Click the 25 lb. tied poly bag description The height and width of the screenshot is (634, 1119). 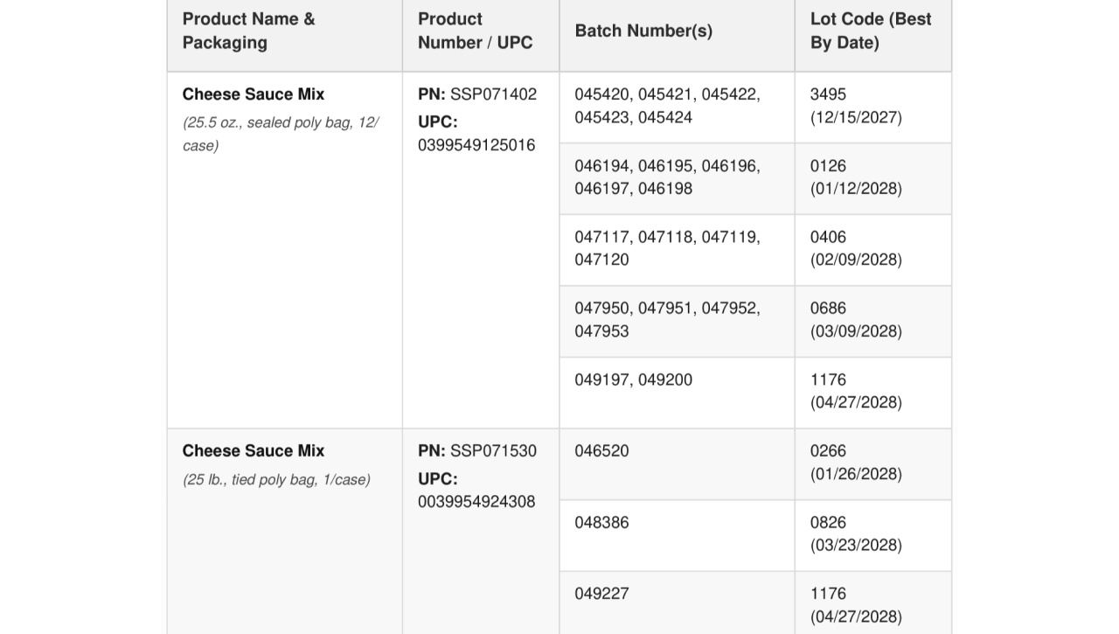click(276, 479)
